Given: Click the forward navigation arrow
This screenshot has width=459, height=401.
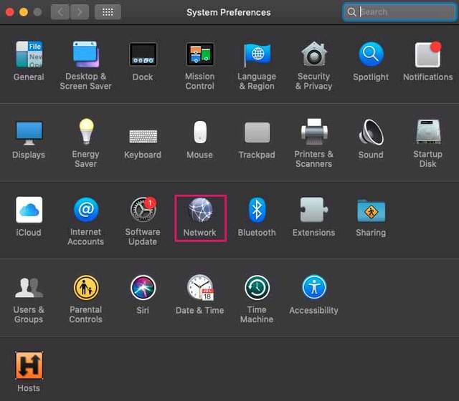Looking at the screenshot, I should pyautogui.click(x=80, y=12).
